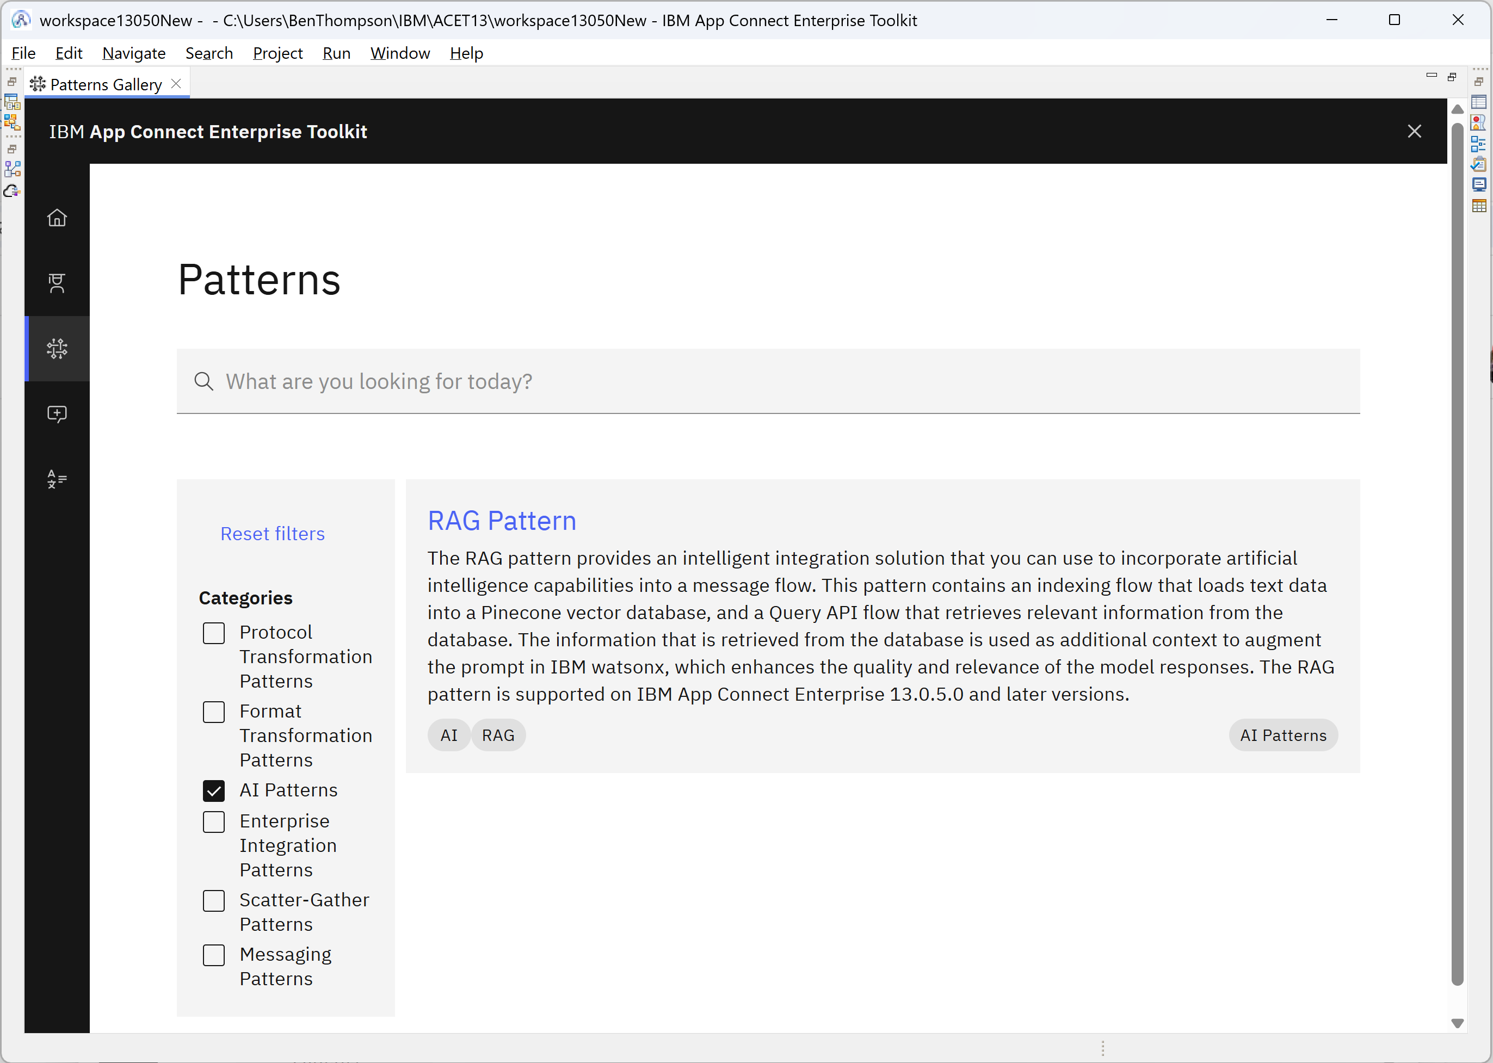Viewport: 1493px width, 1063px height.
Task: Open the clipboard checkmark tasks view icon
Action: point(1479,164)
